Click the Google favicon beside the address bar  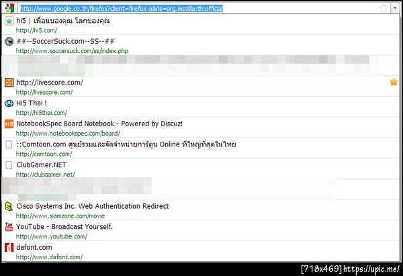tap(9, 8)
